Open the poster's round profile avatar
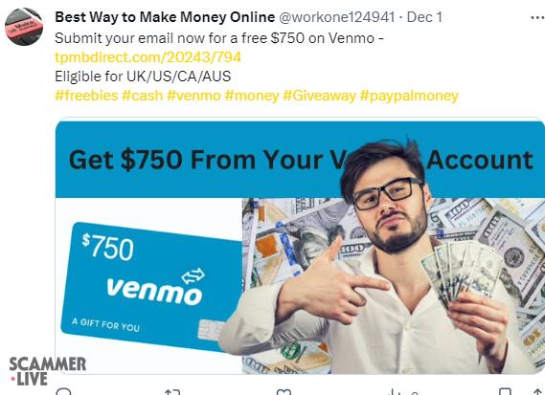Image resolution: width=545 pixels, height=395 pixels. [x=24, y=27]
